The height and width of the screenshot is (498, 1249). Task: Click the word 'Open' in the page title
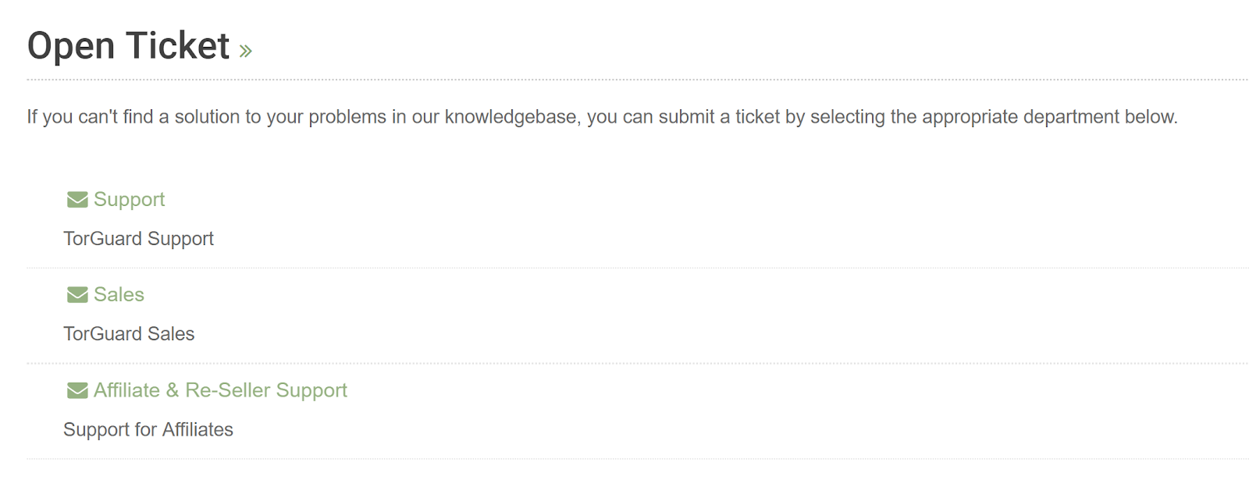(x=71, y=47)
